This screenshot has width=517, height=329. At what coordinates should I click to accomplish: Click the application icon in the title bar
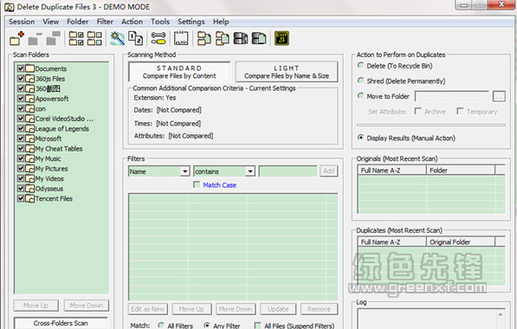(9, 7)
